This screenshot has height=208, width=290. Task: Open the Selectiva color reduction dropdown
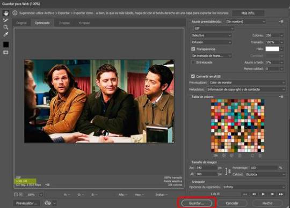211,35
